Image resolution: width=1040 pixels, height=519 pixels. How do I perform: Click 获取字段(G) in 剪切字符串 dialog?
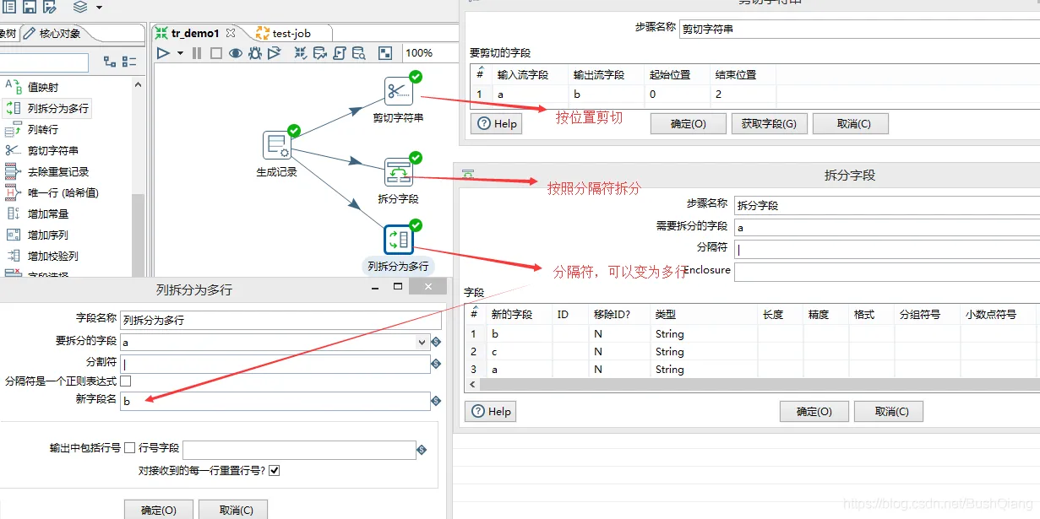click(769, 123)
